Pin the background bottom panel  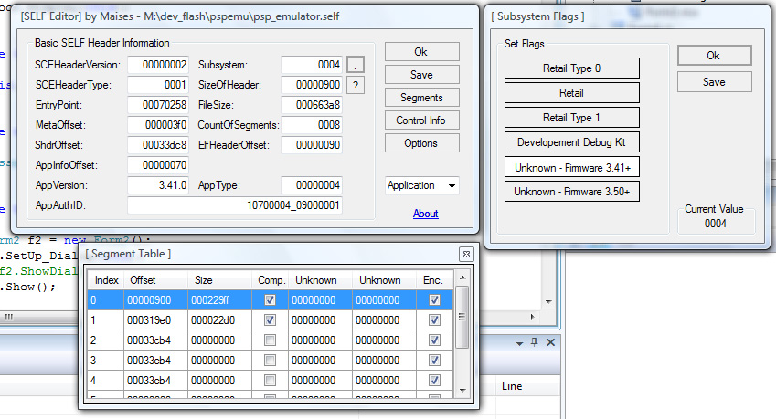535,342
